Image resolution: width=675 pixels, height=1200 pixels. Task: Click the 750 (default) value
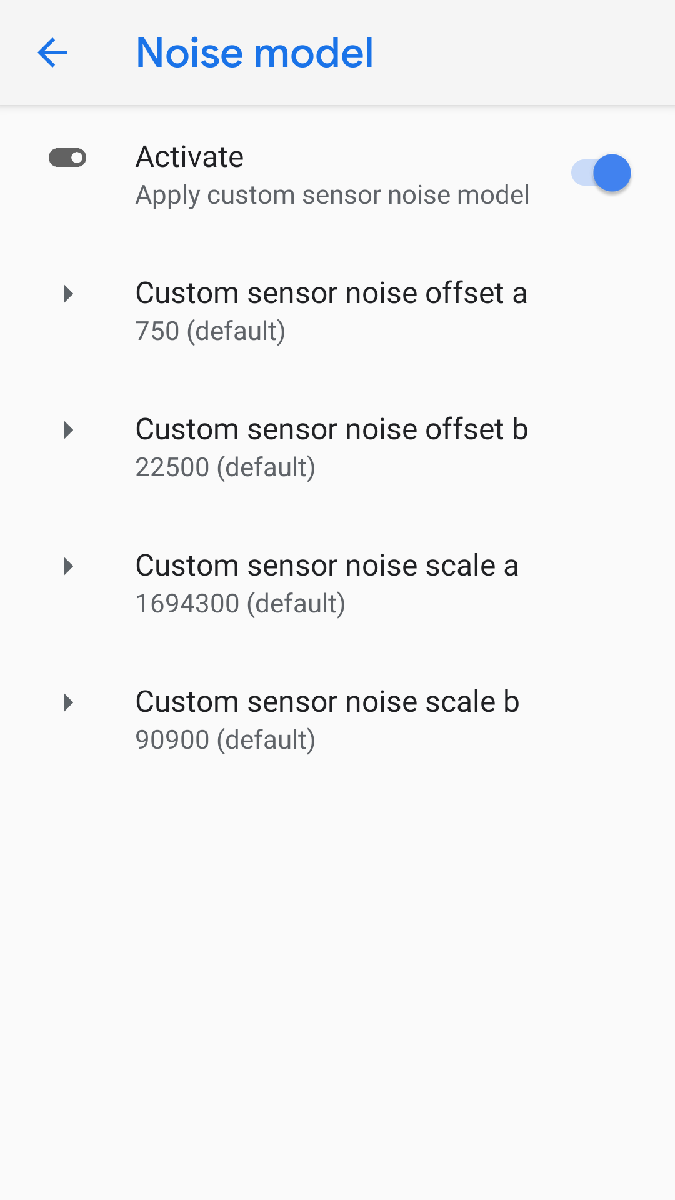pyautogui.click(x=210, y=331)
